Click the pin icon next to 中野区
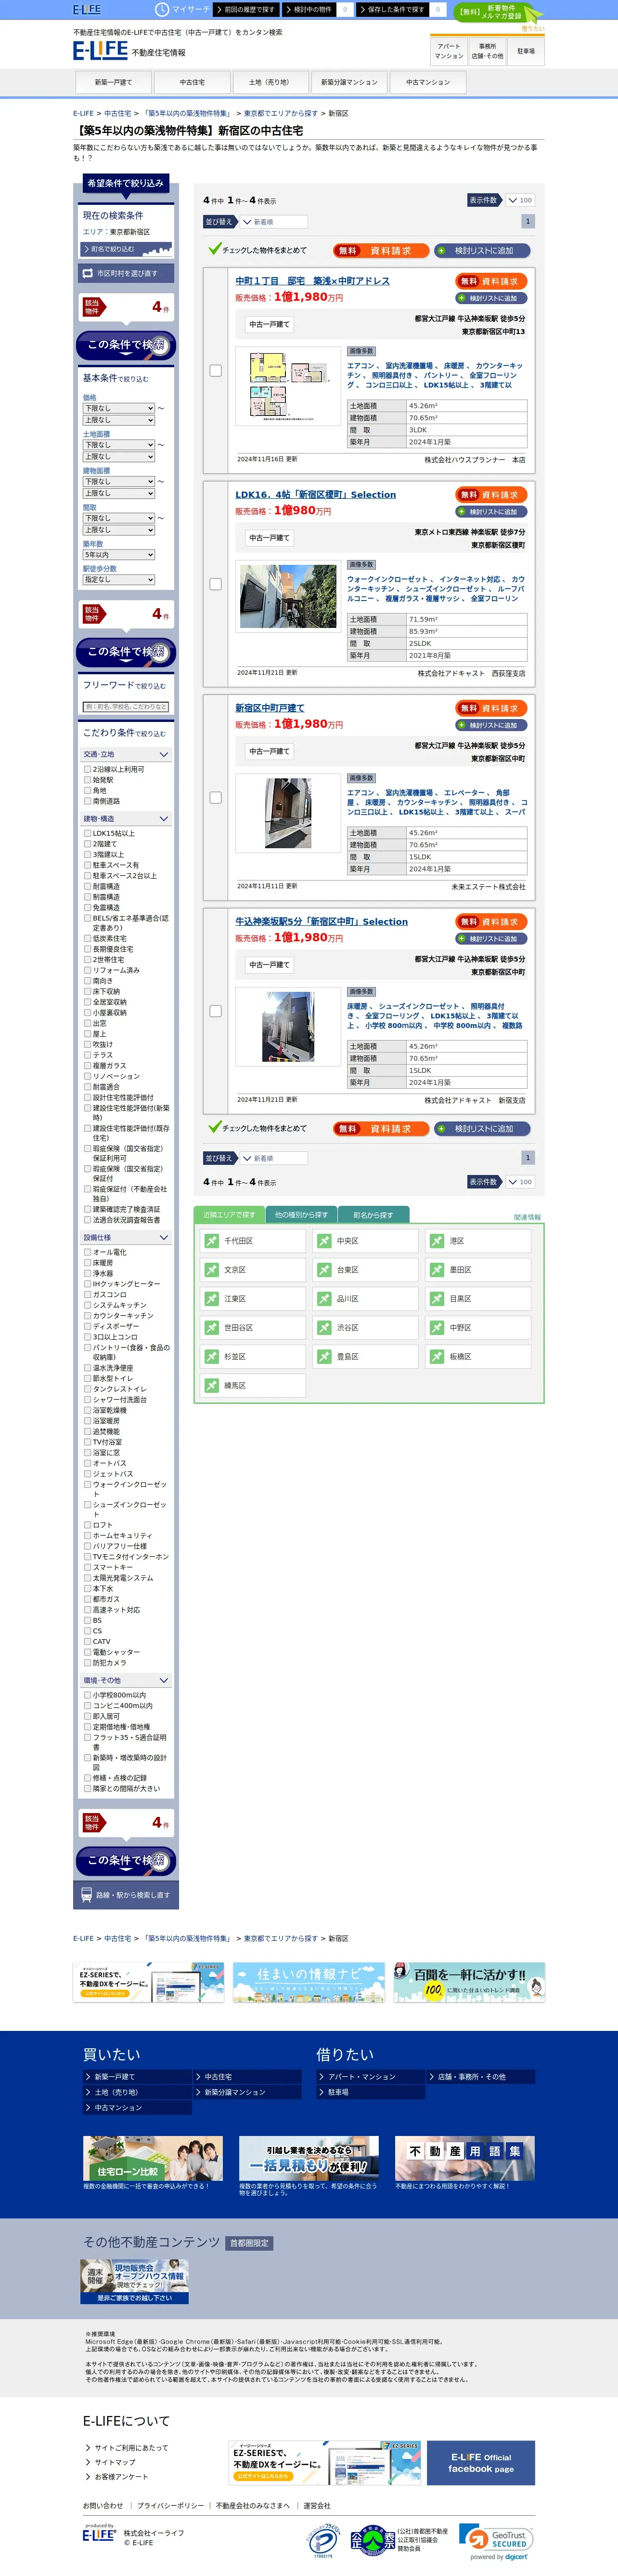The image size is (618, 2576). tap(438, 1328)
